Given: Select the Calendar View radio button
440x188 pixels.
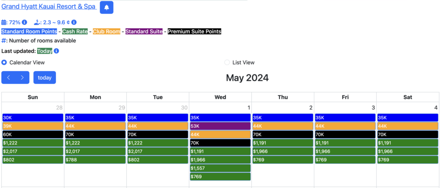Looking at the screenshot, I should pyautogui.click(x=4, y=63).
